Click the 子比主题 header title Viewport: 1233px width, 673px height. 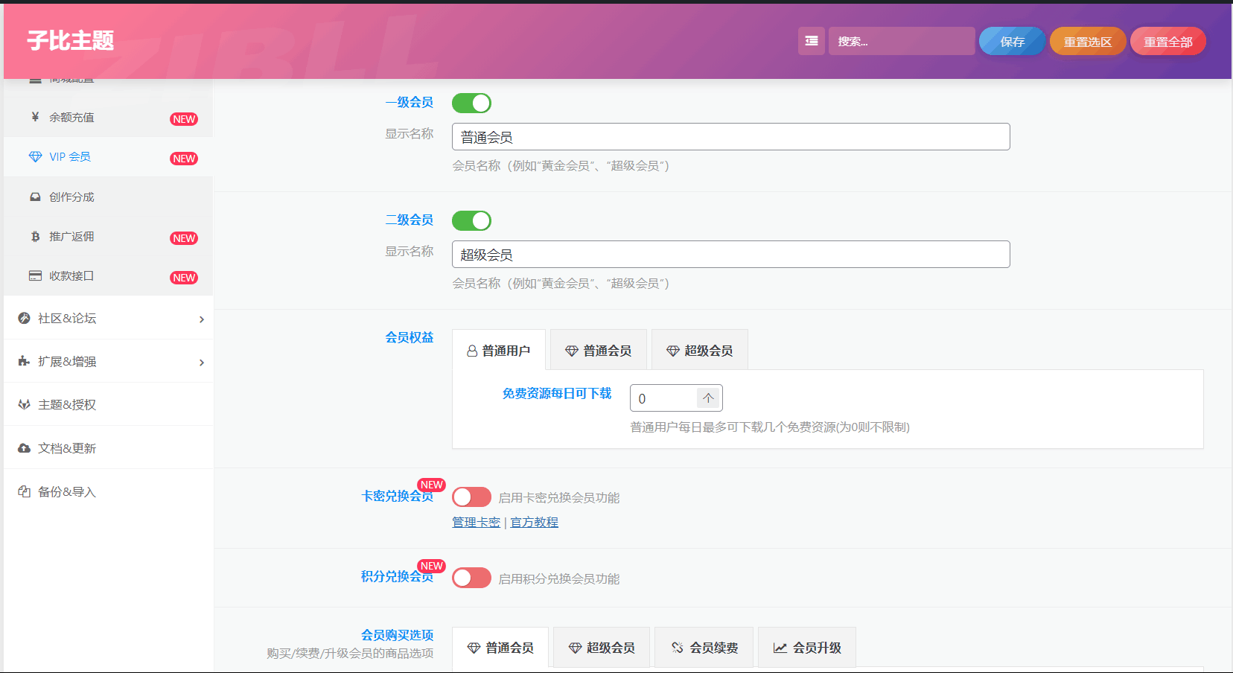click(x=71, y=40)
